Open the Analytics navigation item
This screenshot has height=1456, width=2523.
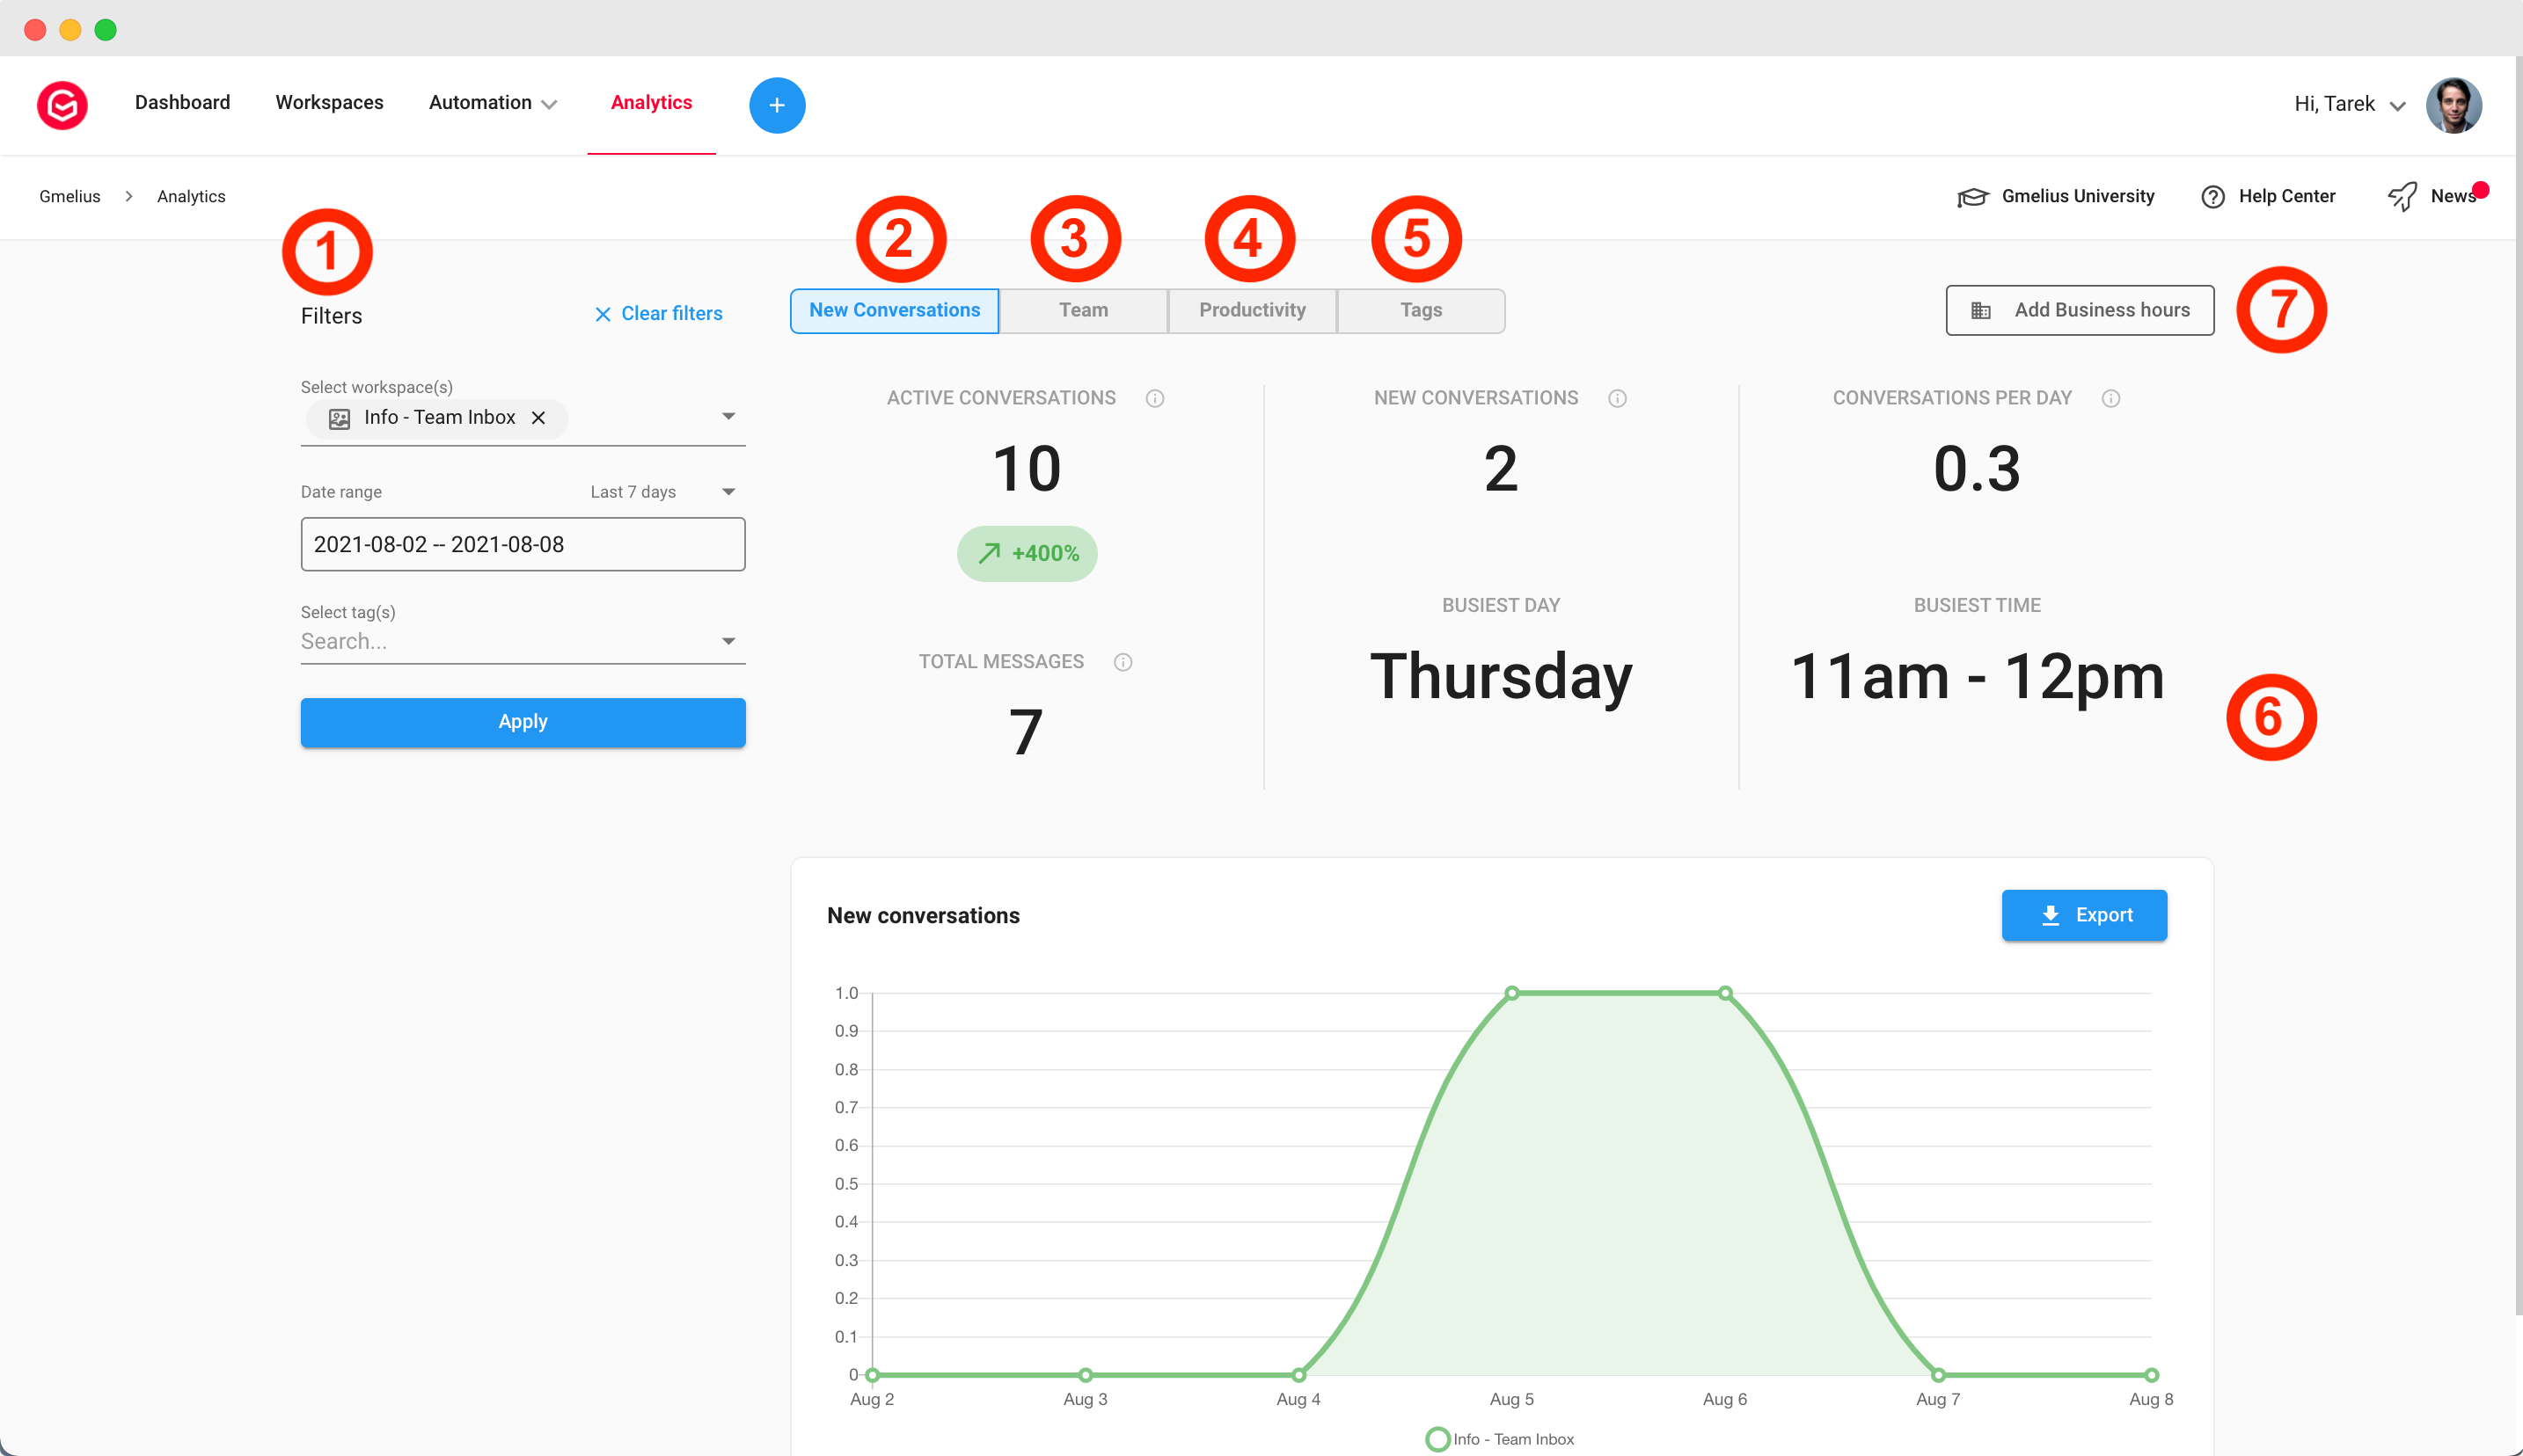pos(651,103)
